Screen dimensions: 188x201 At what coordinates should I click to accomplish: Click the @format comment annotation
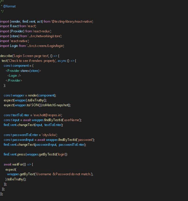(9, 6)
